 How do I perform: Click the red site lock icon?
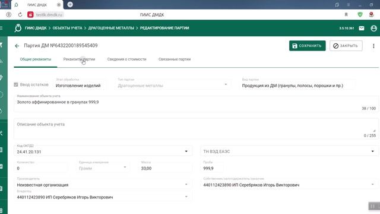point(30,14)
